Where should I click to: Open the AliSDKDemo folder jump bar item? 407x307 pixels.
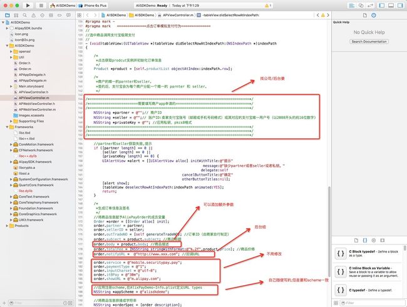(142, 15)
